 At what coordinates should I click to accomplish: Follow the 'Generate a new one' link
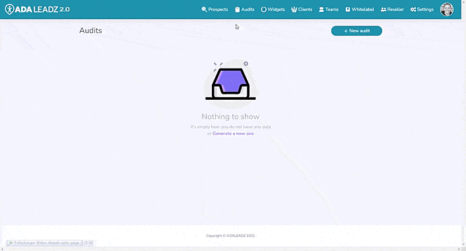[x=233, y=133]
